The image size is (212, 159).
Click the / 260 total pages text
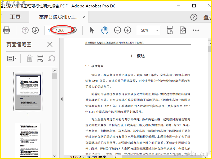click(60, 30)
